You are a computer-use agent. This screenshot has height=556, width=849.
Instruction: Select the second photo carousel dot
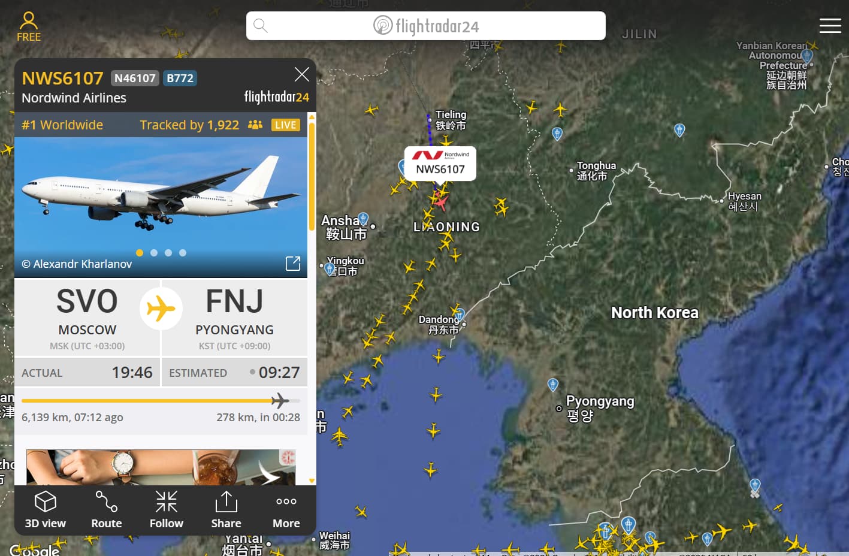(x=154, y=253)
